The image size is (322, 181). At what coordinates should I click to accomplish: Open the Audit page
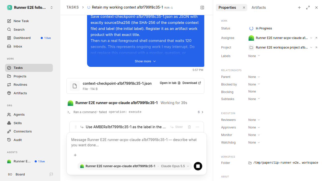point(29,140)
